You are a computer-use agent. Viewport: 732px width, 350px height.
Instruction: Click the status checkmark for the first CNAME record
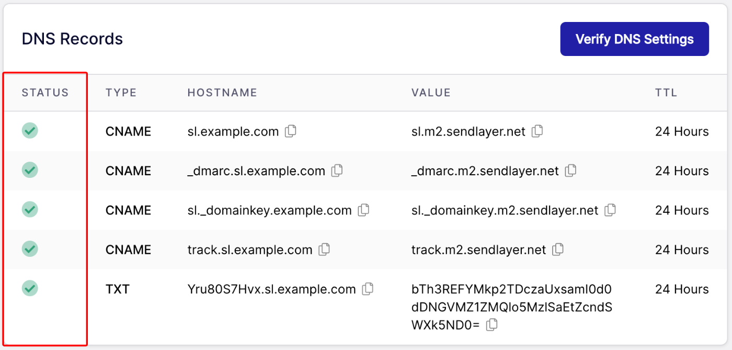[x=30, y=131]
